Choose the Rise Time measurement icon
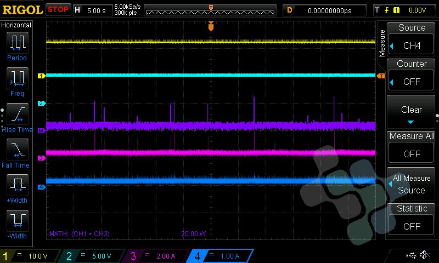Image resolution: width=439 pixels, height=263 pixels. [17, 113]
